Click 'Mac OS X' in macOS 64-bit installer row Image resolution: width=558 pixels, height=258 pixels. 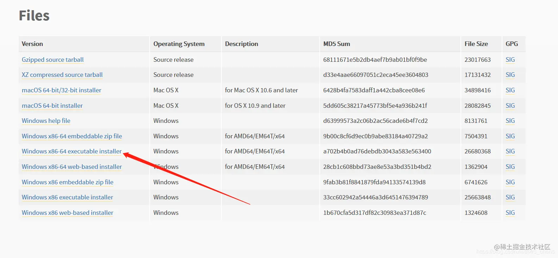[166, 106]
